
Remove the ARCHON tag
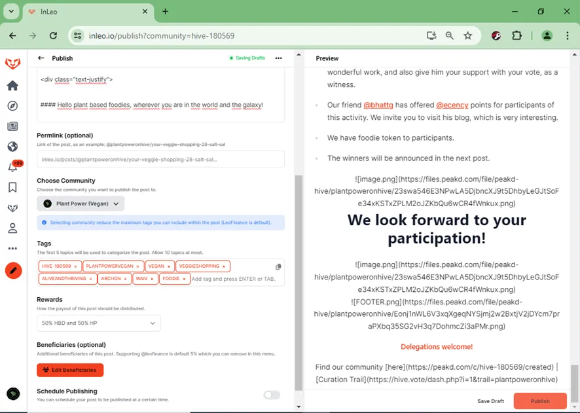click(x=126, y=279)
